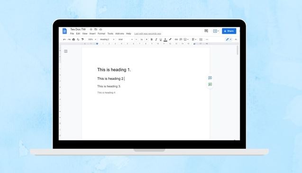Open the 'Last edit was seconds ago' link

[148, 34]
